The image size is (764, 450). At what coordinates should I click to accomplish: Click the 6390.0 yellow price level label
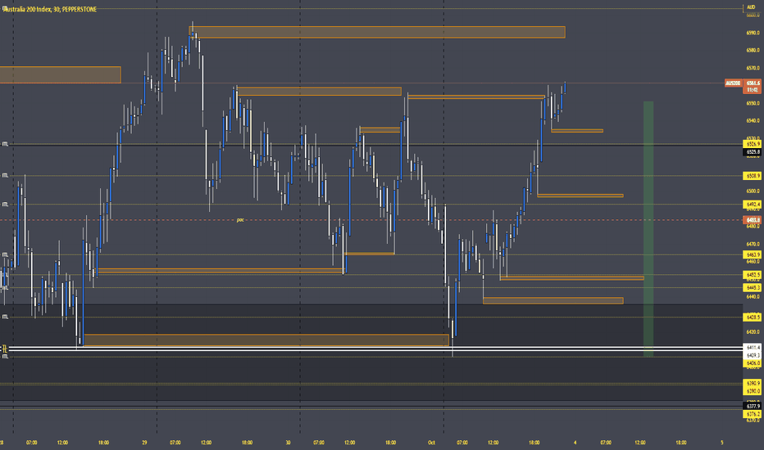(x=753, y=391)
